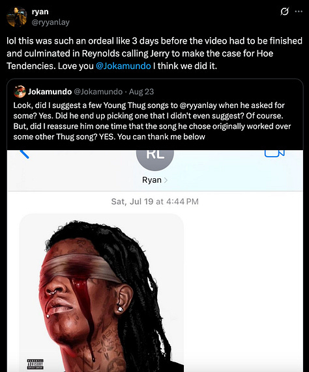Viewport: 309px width, 372px height.
Task: Click the Aug 23 timestamp
Action: [141, 92]
